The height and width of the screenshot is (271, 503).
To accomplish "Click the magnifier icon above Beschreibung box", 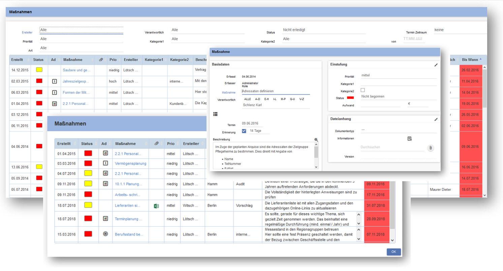I will 316,140.
